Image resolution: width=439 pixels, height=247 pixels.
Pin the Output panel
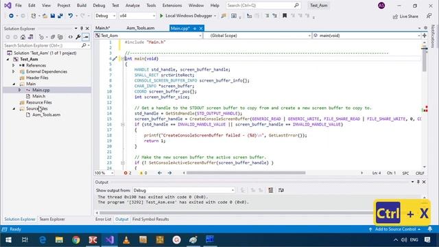[418, 182]
